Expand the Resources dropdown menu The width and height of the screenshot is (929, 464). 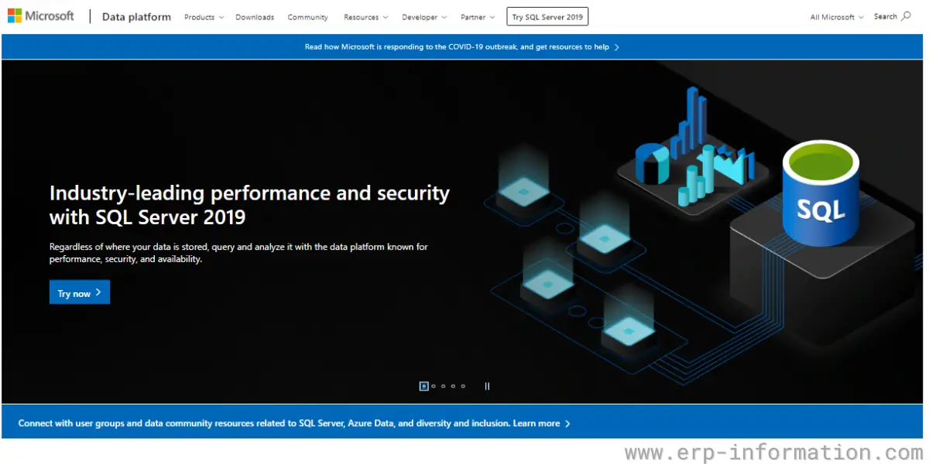coord(366,17)
